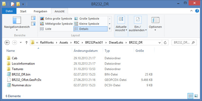Select the LocoInformation folder
The image size is (202, 101).
23,64
